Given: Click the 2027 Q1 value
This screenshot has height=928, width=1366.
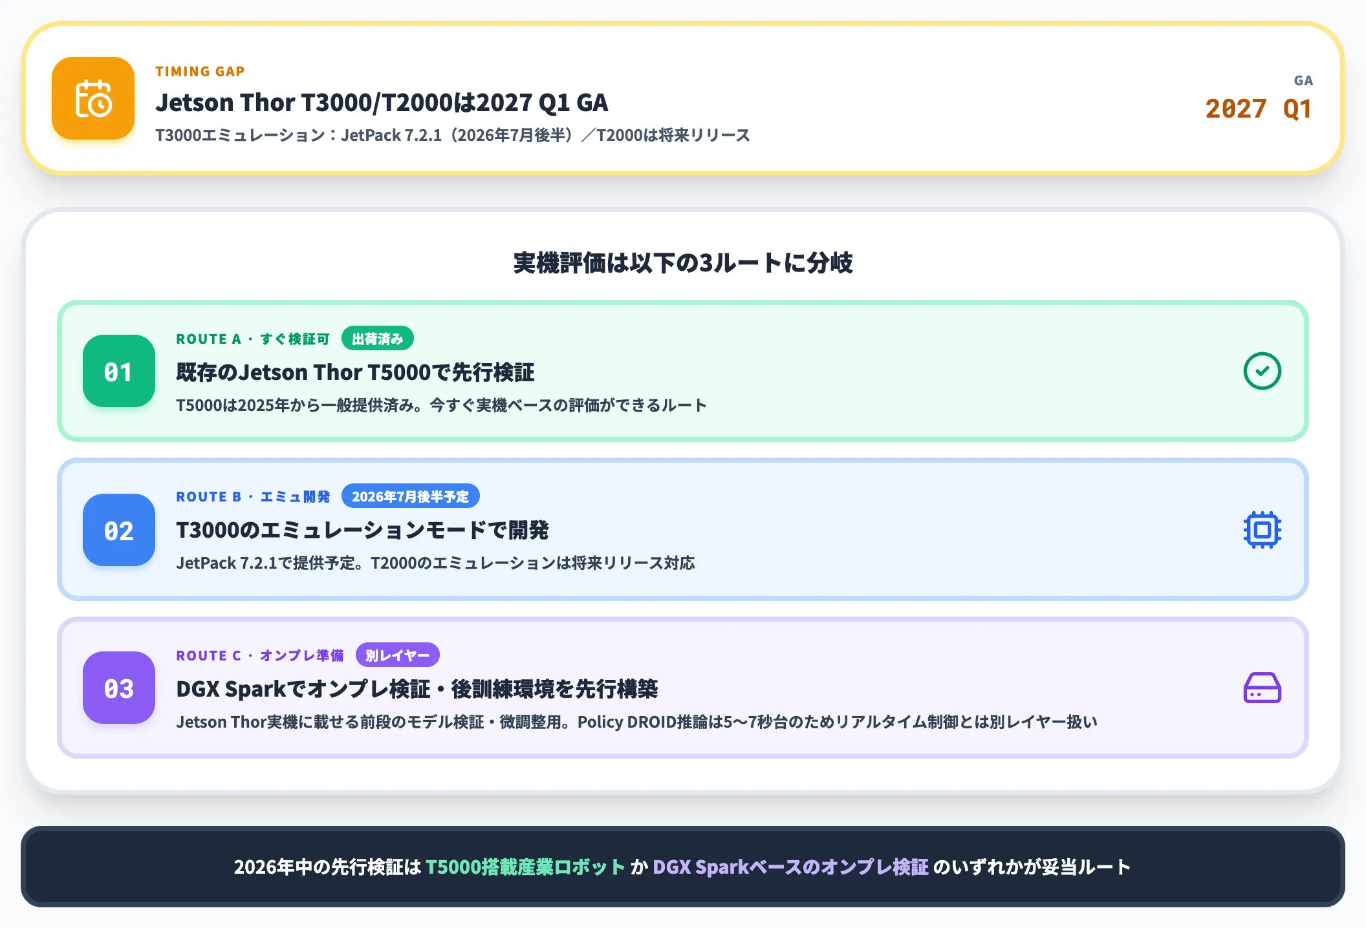Looking at the screenshot, I should click(1259, 109).
